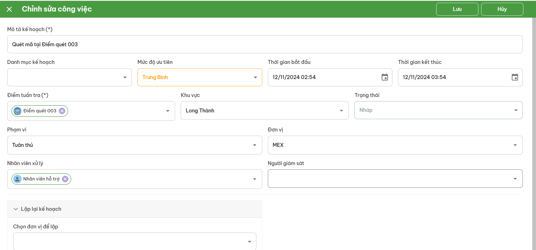Click the clipboard icon on Điểm quét 003

(x=17, y=111)
